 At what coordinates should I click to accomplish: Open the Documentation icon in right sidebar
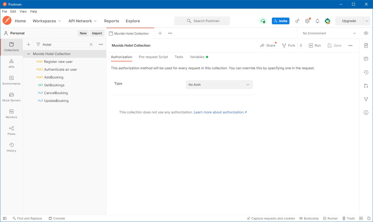click(x=366, y=46)
